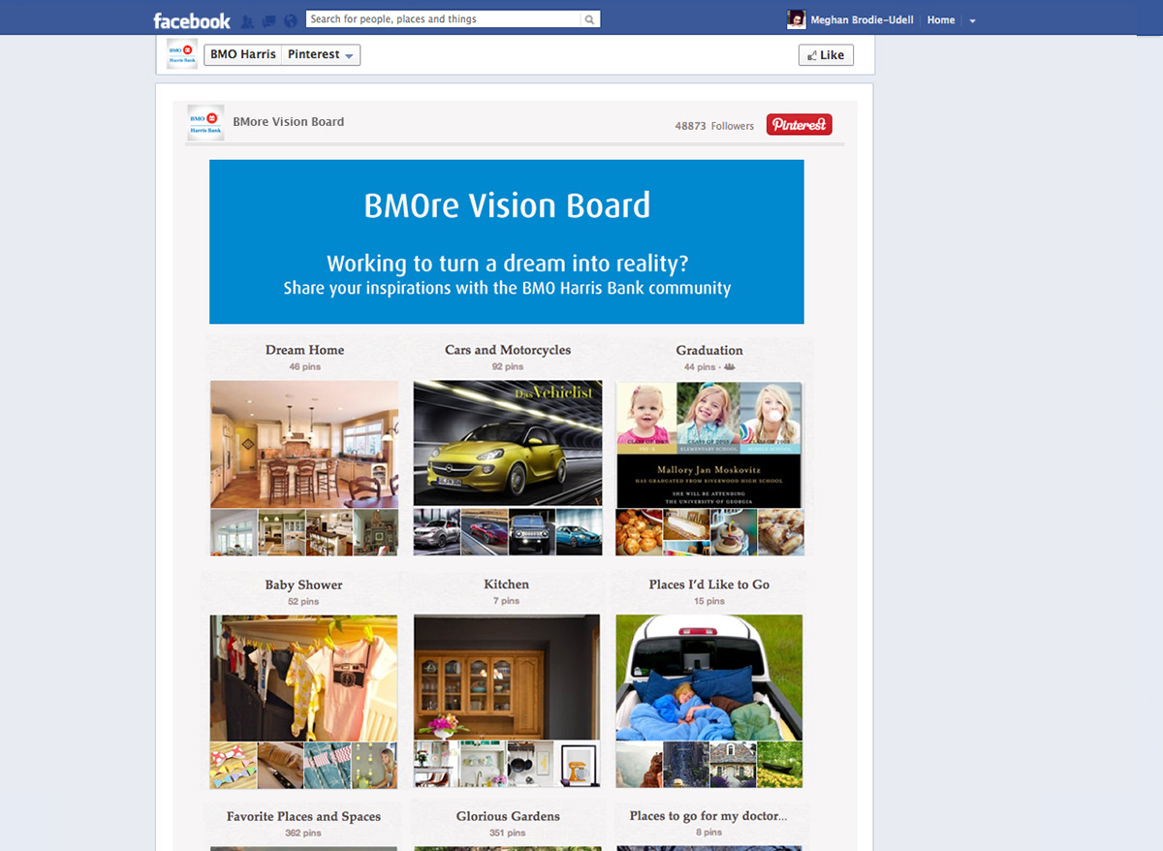Open the truck bed camping cover image

click(x=709, y=678)
